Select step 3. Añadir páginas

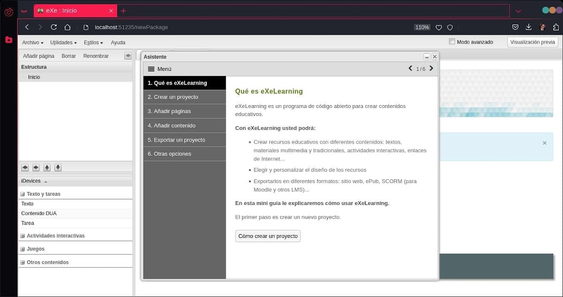[184, 111]
